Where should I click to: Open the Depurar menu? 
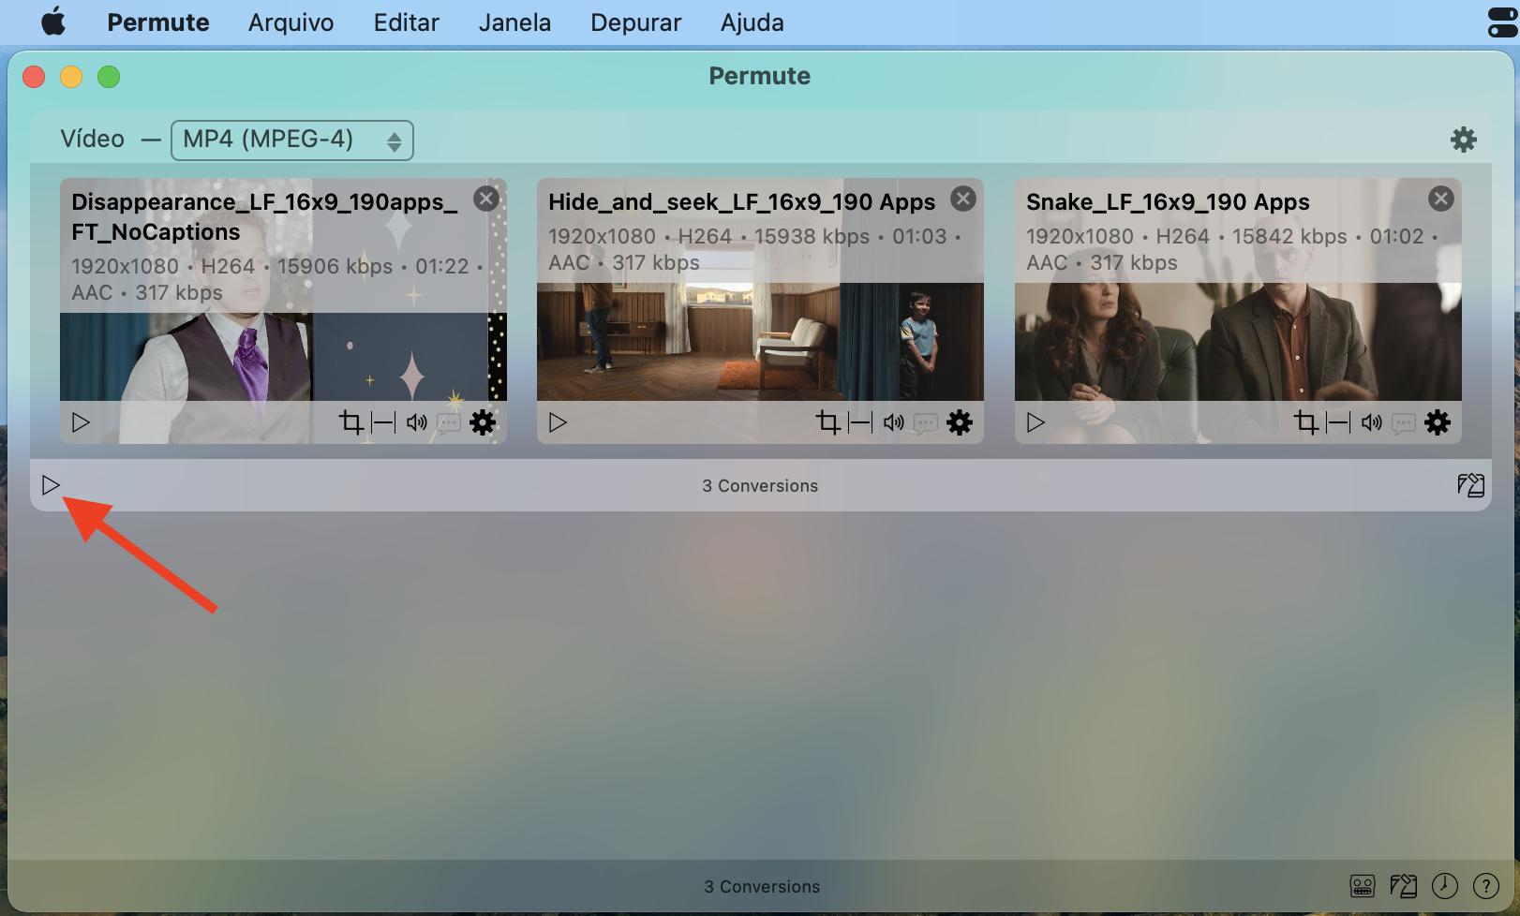(635, 22)
